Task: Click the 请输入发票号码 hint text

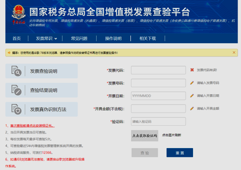Action: [x=208, y=83]
